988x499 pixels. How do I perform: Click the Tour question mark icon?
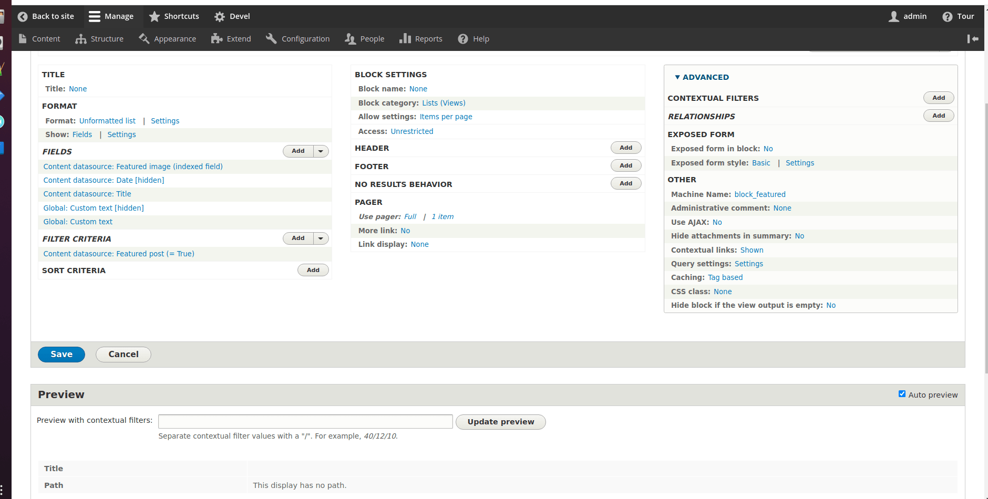pos(947,17)
